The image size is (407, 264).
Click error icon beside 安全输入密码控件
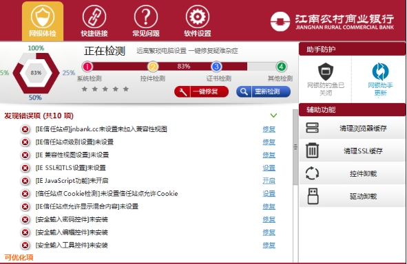tap(25, 219)
